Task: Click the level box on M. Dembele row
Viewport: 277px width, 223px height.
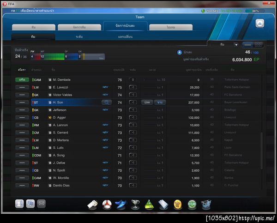Action: click(x=133, y=79)
